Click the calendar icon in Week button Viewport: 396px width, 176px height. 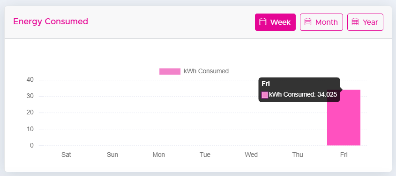pos(263,22)
